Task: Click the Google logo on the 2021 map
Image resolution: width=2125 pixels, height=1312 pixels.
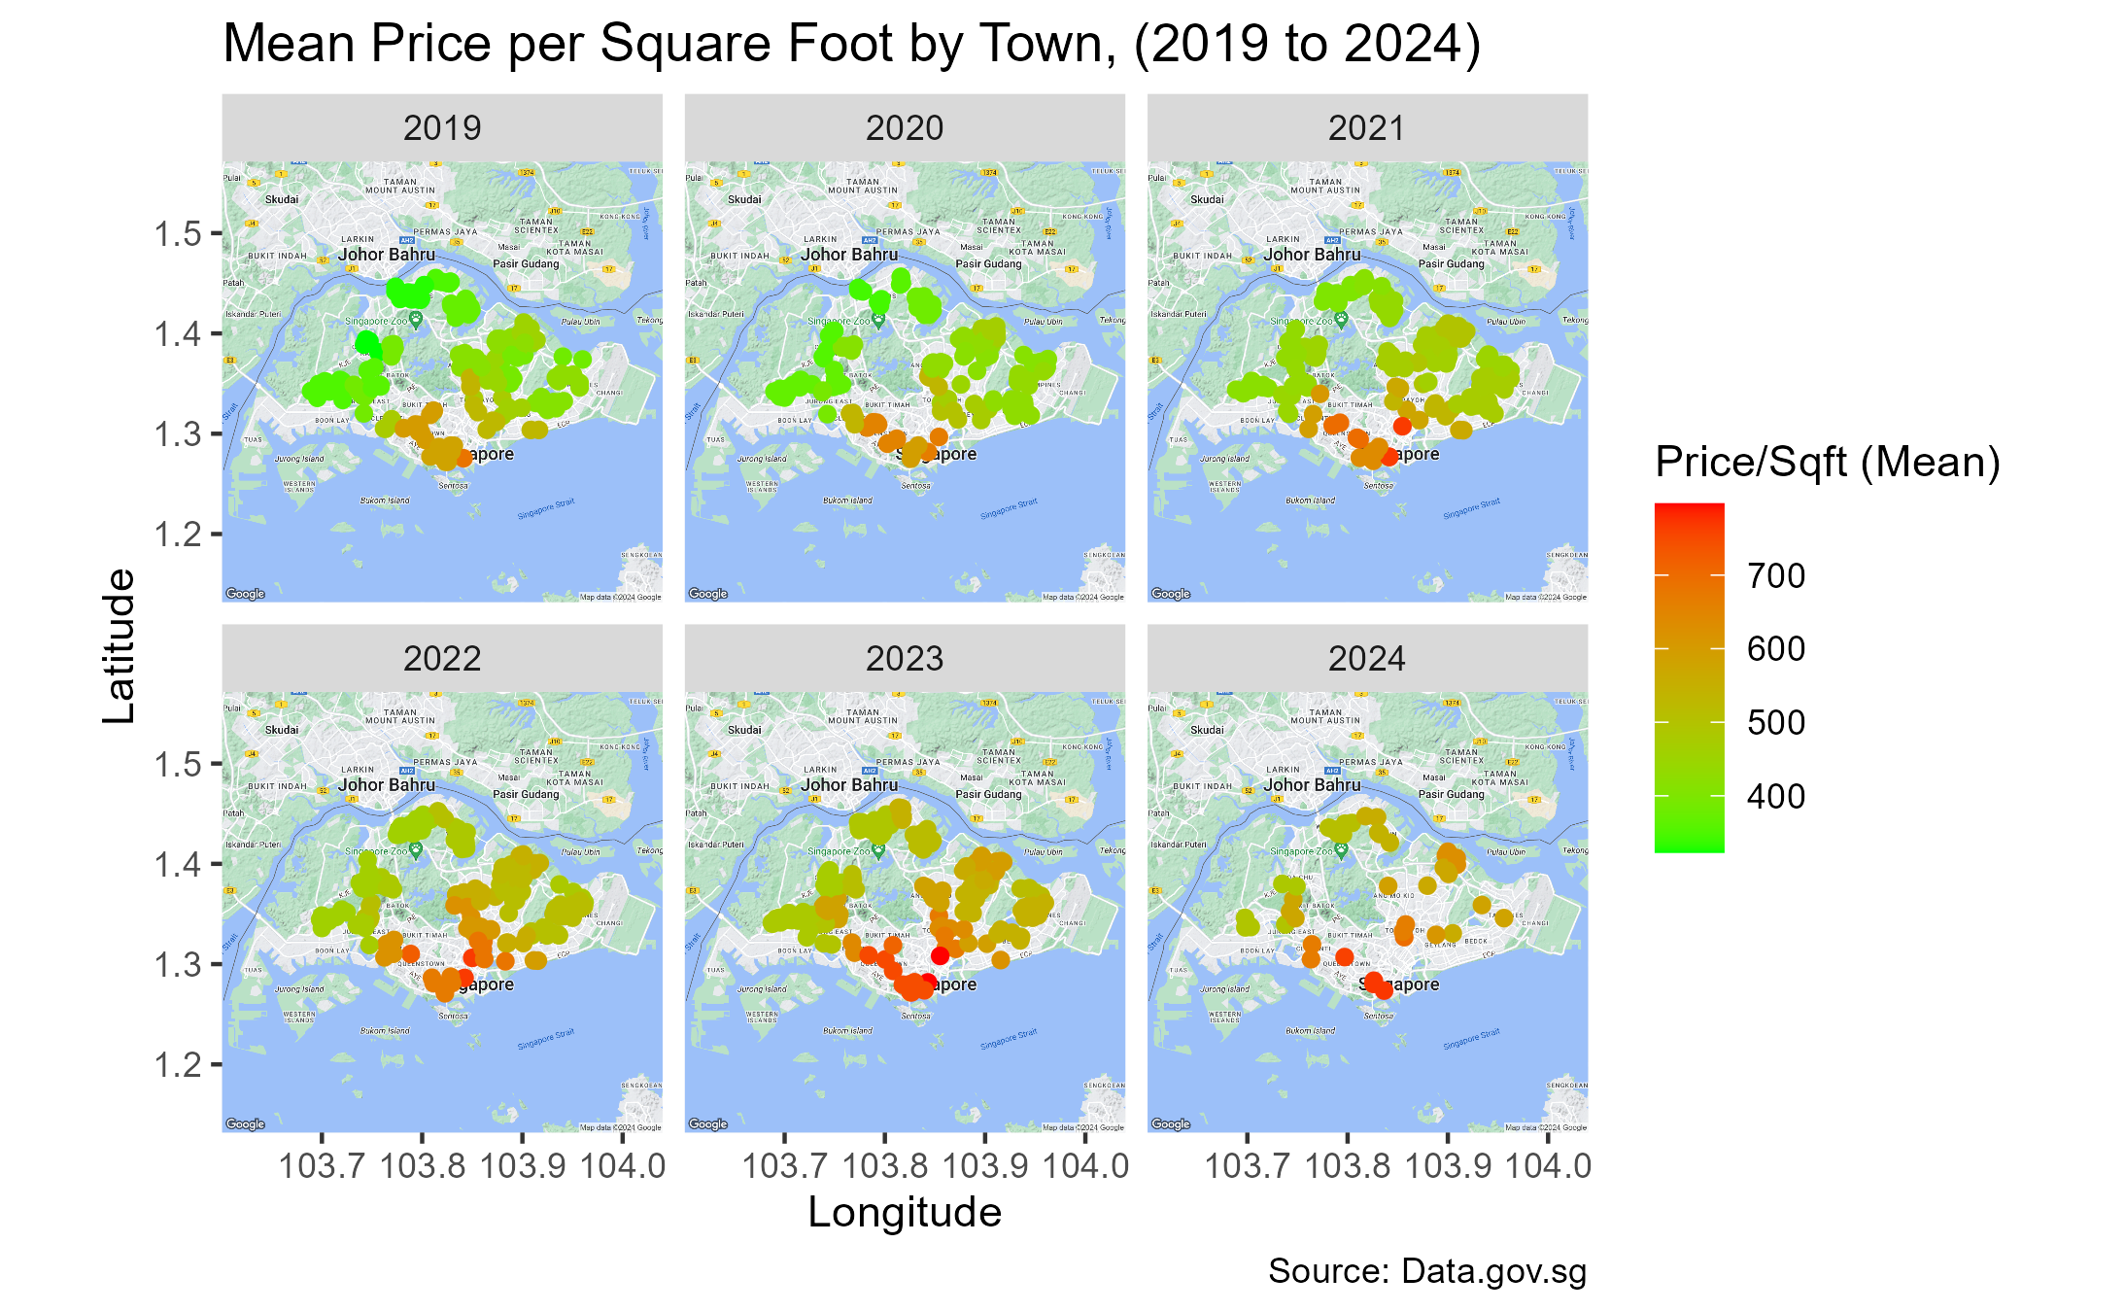Action: [1170, 594]
